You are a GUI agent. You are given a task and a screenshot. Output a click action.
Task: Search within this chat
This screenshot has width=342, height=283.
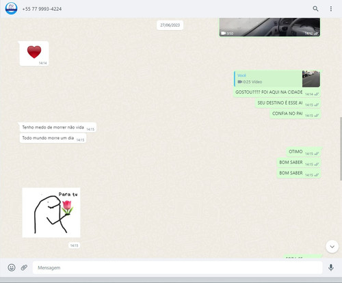(x=315, y=9)
